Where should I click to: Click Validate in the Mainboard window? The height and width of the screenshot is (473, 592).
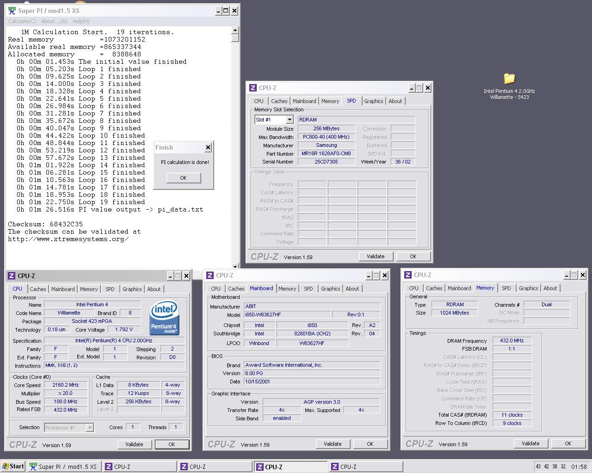point(333,444)
